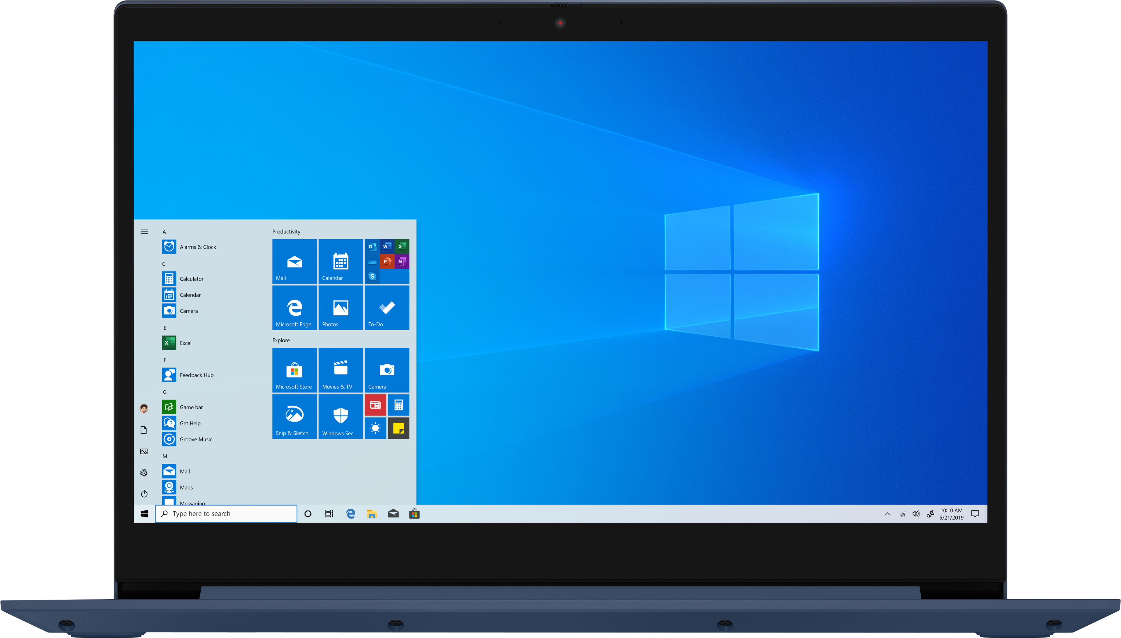Open the user account picture
1121x638 pixels.
[x=144, y=408]
